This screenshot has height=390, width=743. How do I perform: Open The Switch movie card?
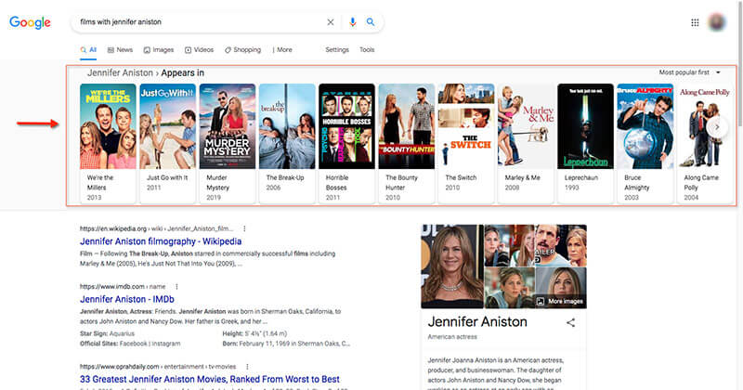[466, 143]
